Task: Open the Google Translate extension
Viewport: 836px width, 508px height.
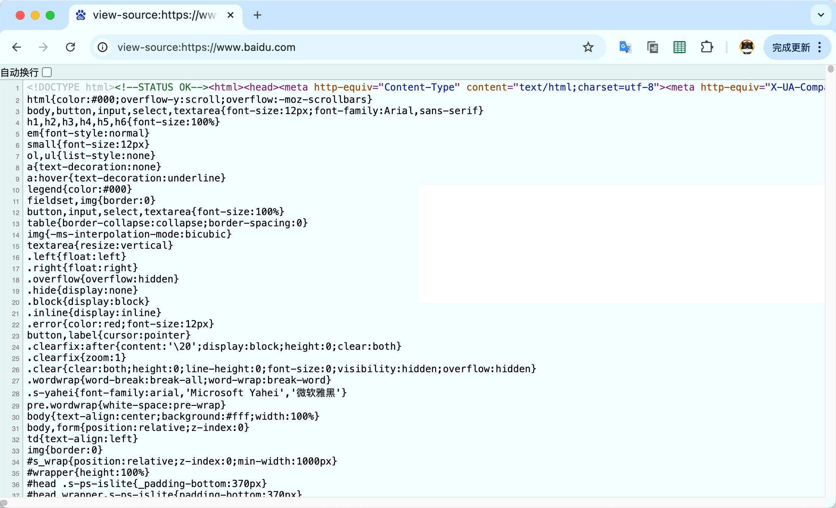Action: (625, 47)
